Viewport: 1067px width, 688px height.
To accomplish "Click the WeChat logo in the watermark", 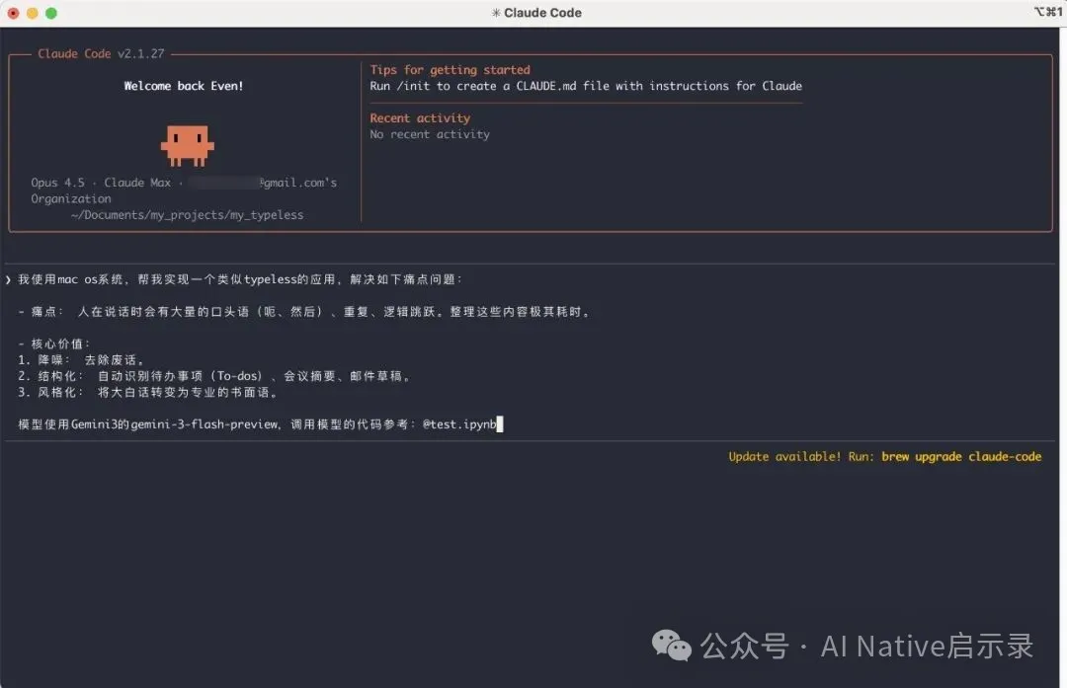I will coord(671,647).
